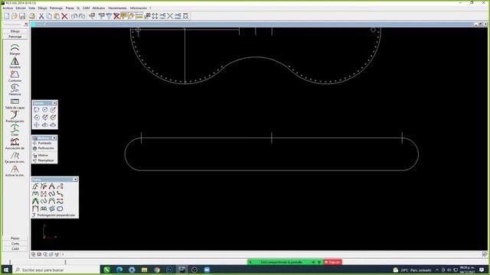The image size is (490, 275).
Task: Open the Archivo menu
Action: (8, 8)
